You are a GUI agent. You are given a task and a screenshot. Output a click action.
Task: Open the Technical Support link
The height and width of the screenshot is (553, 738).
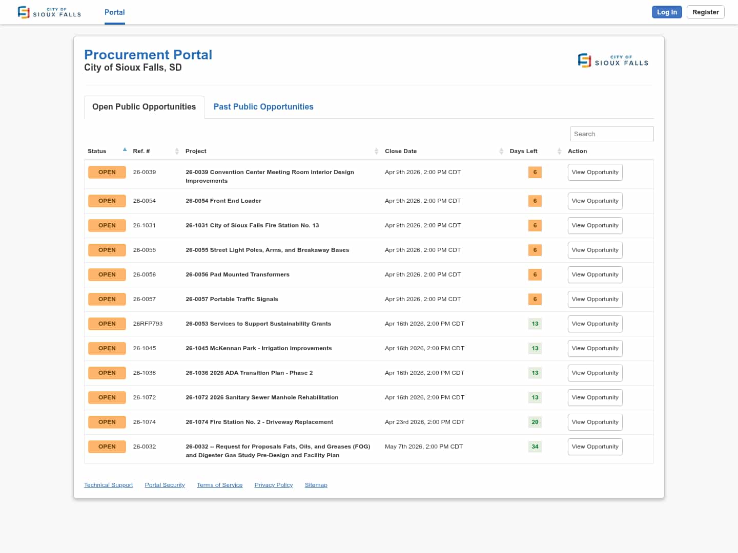pyautogui.click(x=108, y=485)
